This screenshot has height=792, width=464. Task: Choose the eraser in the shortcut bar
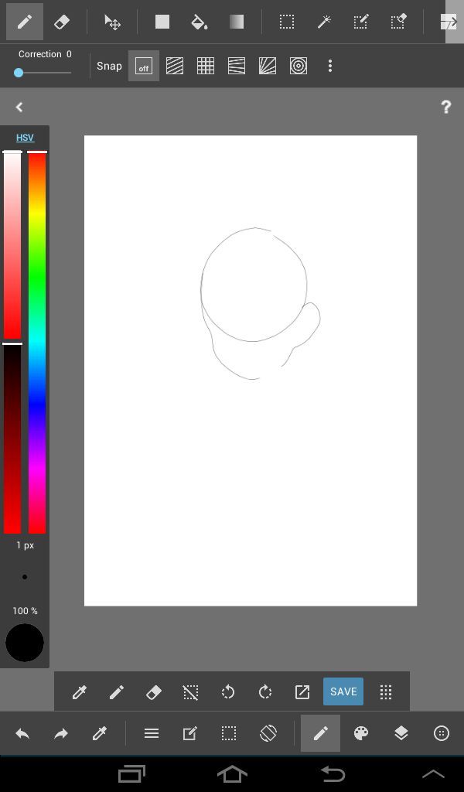(x=153, y=692)
